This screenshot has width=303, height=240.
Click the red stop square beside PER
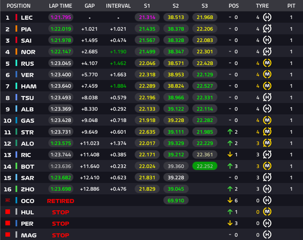point(8,223)
